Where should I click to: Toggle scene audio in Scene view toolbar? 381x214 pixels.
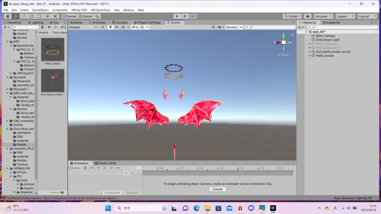tap(116, 27)
